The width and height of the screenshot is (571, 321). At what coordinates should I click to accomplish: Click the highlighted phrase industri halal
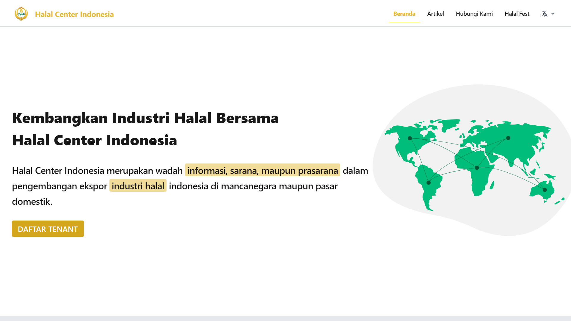(138, 186)
